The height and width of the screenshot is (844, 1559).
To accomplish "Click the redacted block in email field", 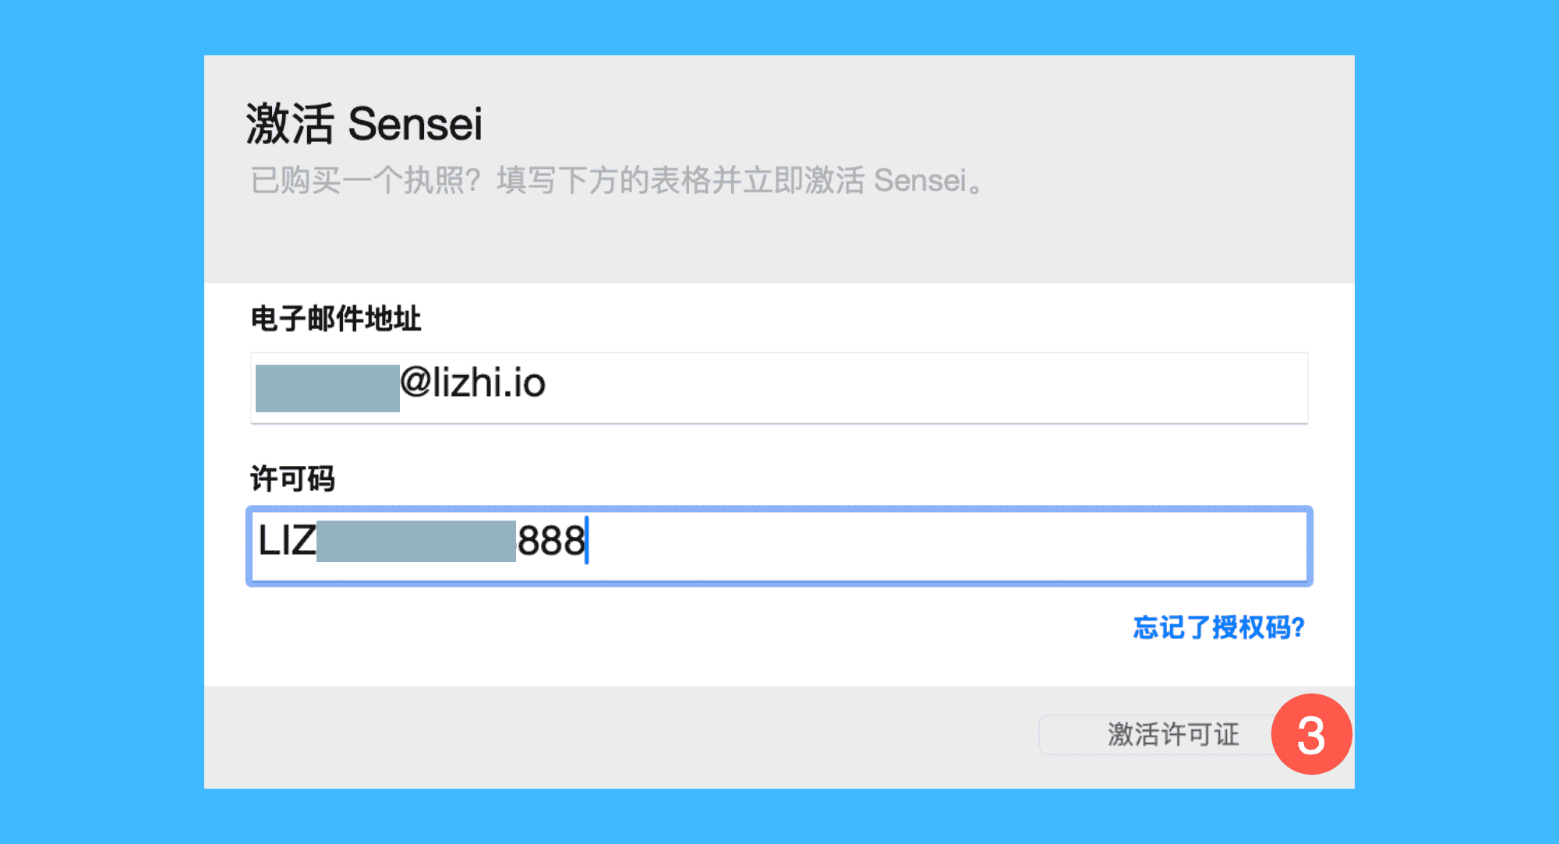I will click(x=327, y=387).
